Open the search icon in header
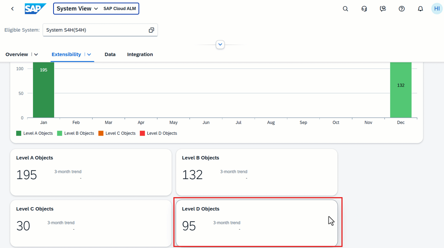 point(345,9)
